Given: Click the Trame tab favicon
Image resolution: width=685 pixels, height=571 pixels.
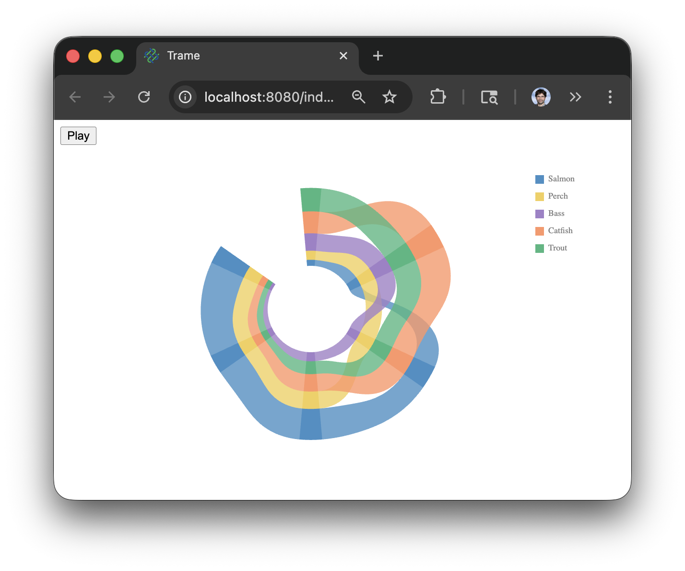Looking at the screenshot, I should tap(152, 56).
